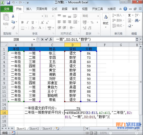Image resolution: width=143 pixels, height=135 pixels.
Task: Switch to Sheet2 worksheet tab
Action: (34, 129)
